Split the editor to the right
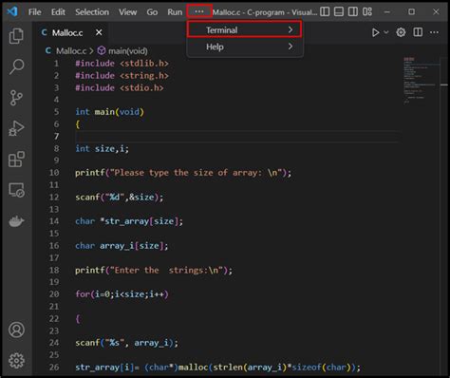Viewport: 450px width, 378px height. coord(418,32)
